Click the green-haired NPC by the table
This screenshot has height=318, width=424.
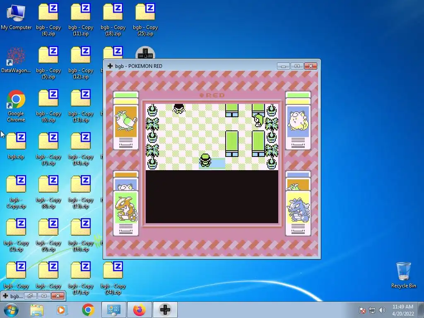point(258,120)
